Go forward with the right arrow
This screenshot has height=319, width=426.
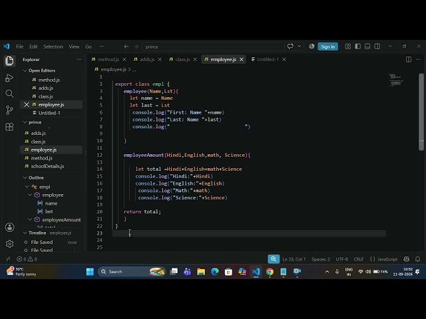pos(136,47)
